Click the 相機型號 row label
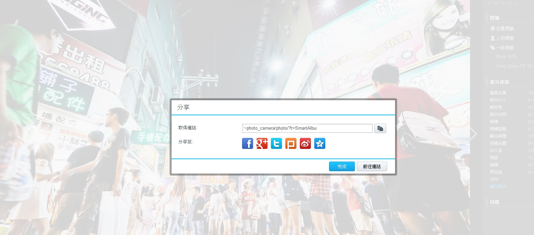 coord(498,129)
